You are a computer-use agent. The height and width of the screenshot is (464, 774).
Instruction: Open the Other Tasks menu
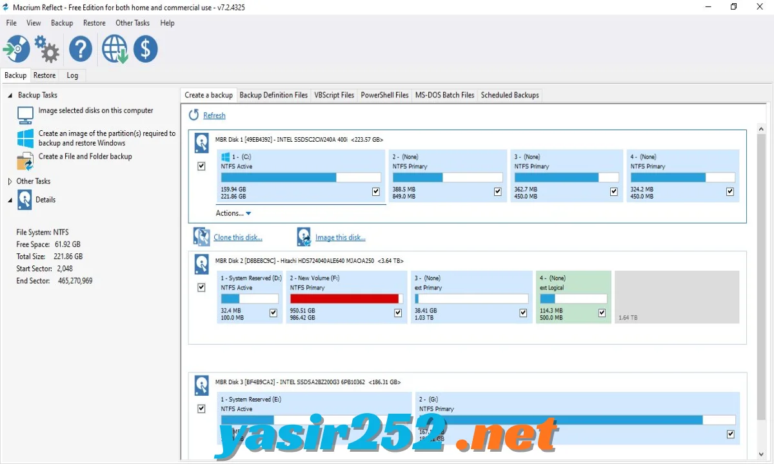pyautogui.click(x=132, y=23)
